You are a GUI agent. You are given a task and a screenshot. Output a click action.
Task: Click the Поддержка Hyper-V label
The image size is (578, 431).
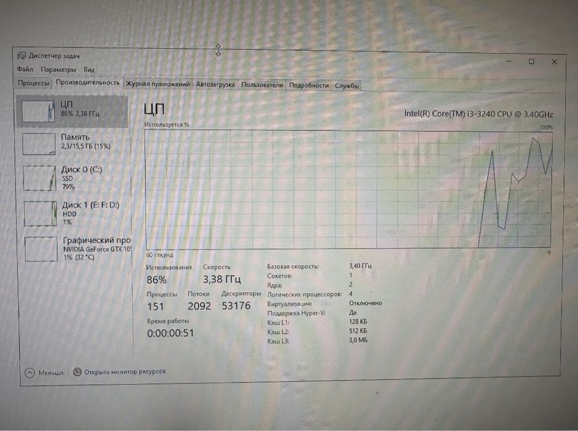click(x=296, y=313)
